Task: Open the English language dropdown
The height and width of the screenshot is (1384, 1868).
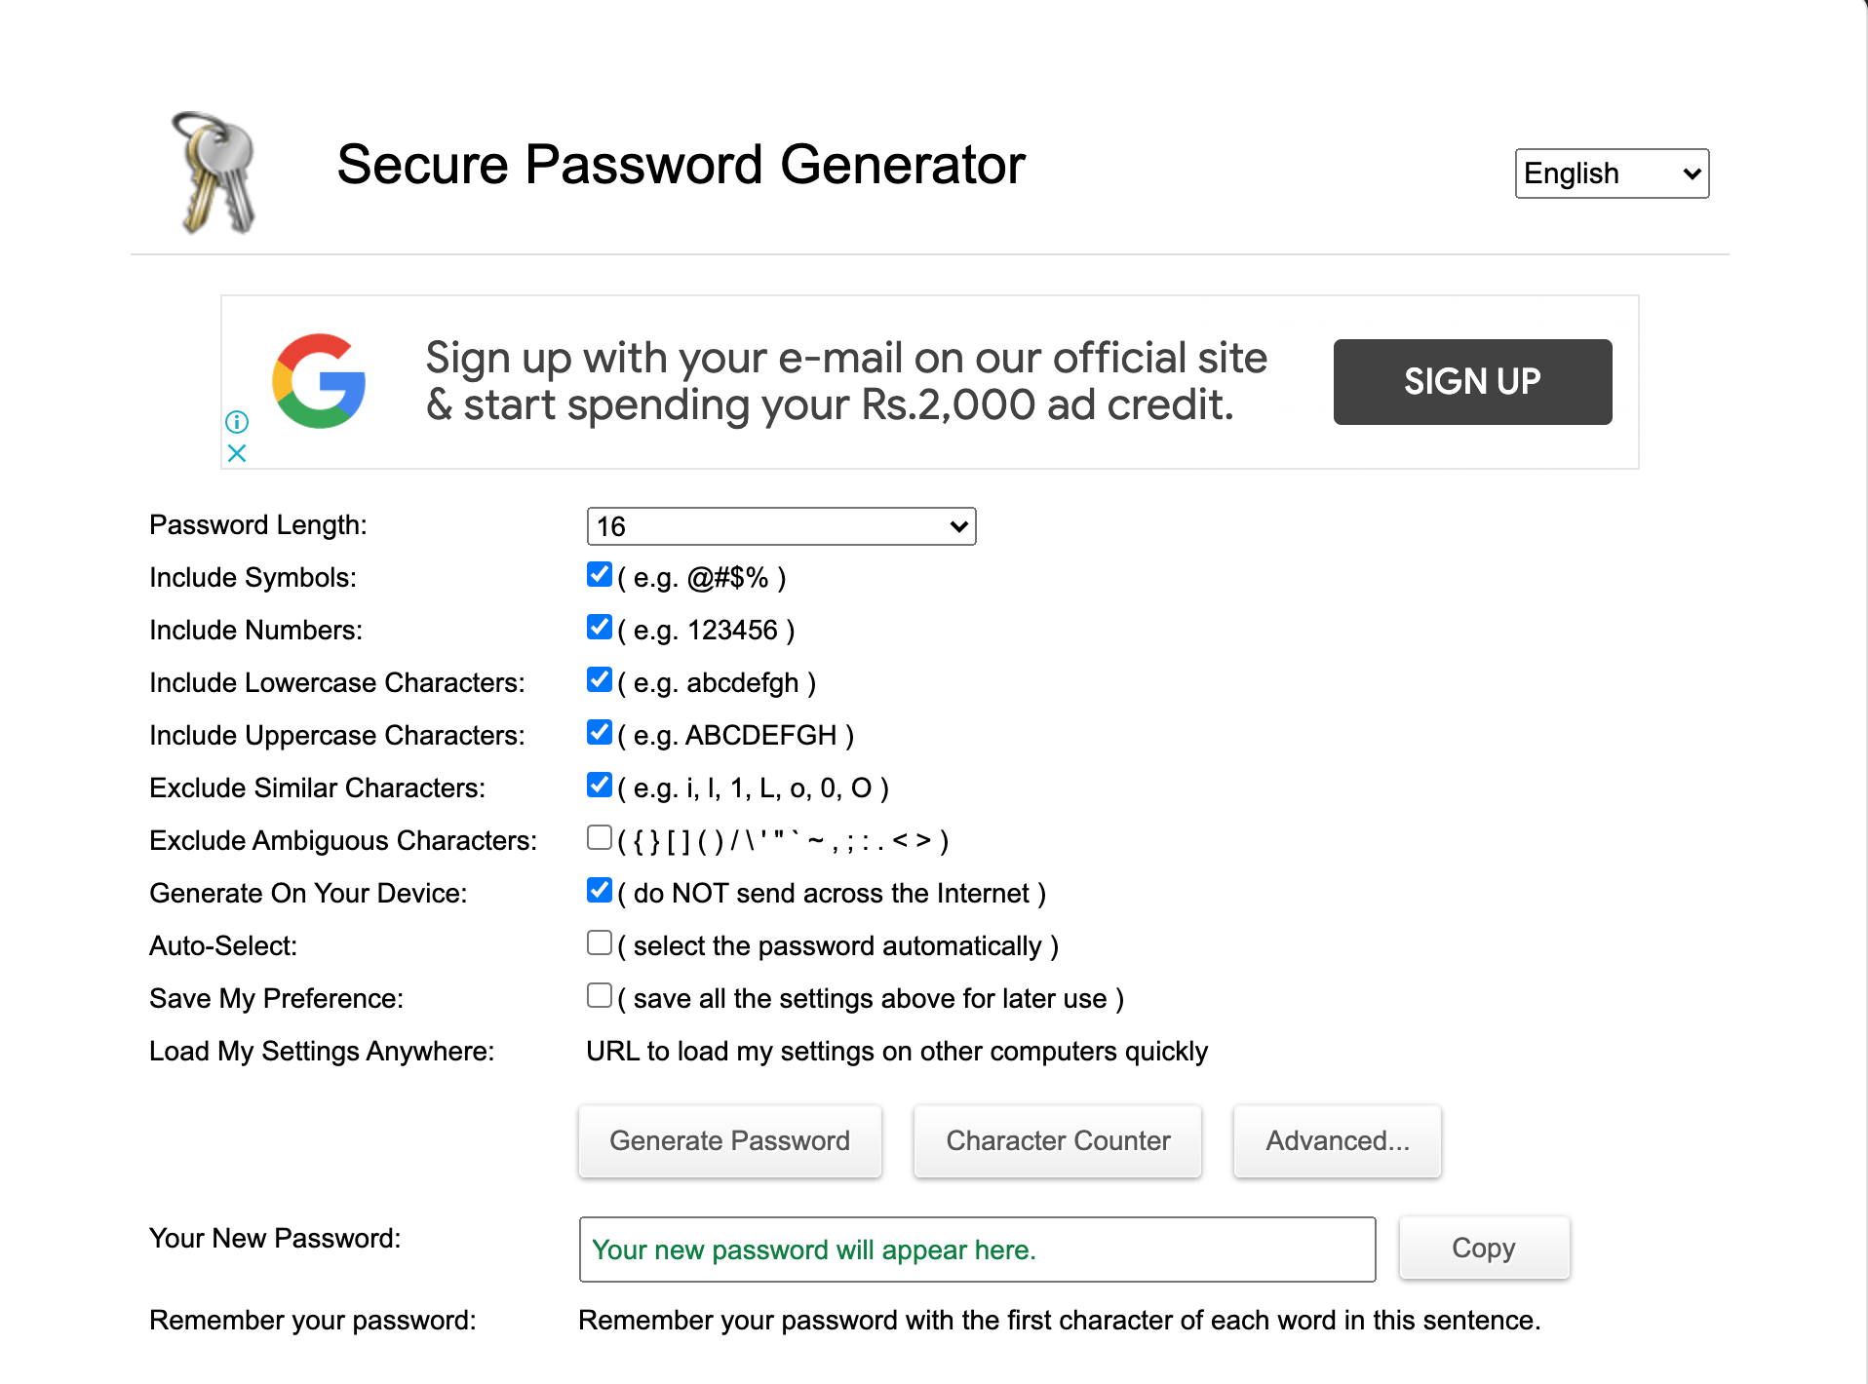Action: 1612,173
